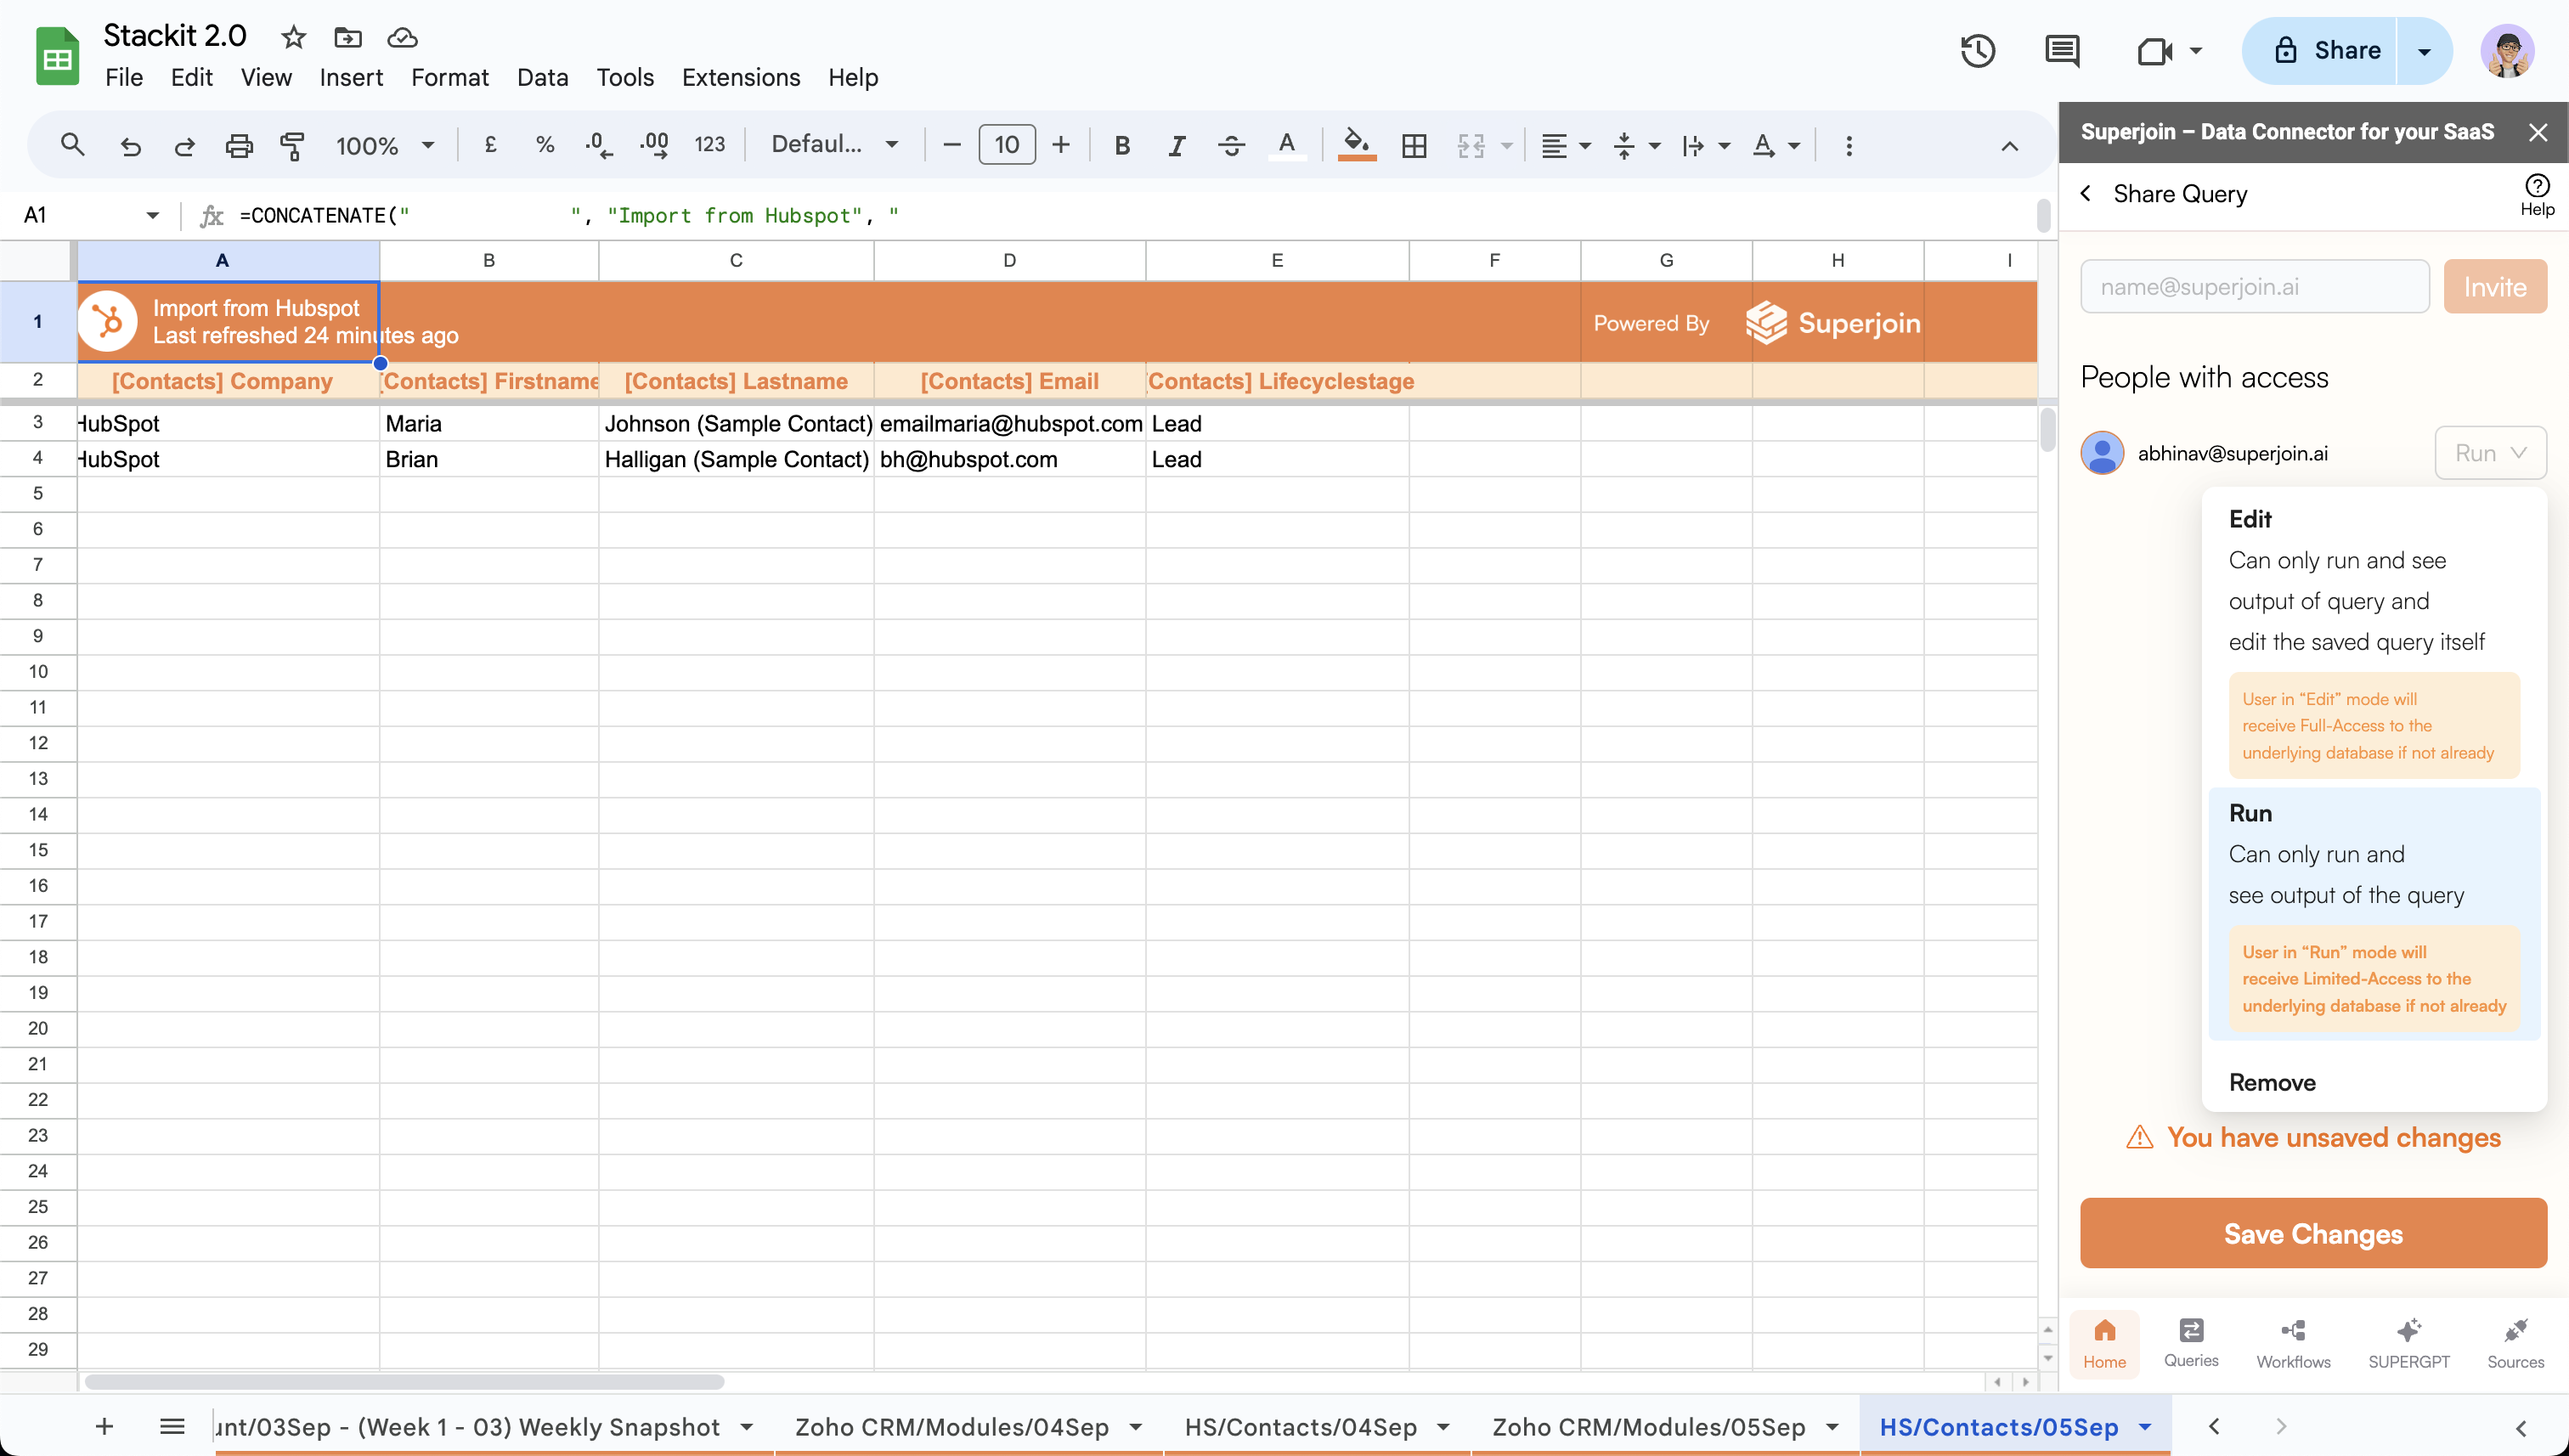Toggle strikethrough formatting
The width and height of the screenshot is (2569, 1456).
click(x=1231, y=146)
